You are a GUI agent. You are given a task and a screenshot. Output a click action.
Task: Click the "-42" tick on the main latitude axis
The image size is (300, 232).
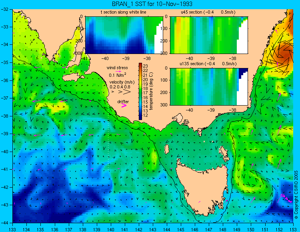(4, 187)
